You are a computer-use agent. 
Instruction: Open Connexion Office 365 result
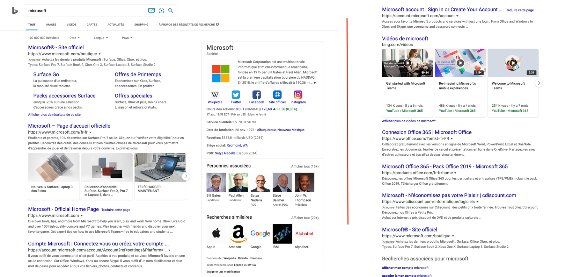tap(427, 132)
